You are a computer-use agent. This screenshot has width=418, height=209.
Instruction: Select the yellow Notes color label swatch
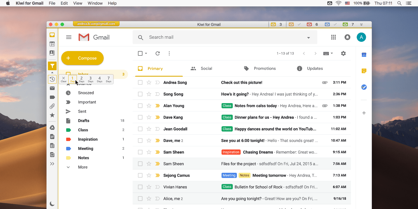click(x=68, y=158)
